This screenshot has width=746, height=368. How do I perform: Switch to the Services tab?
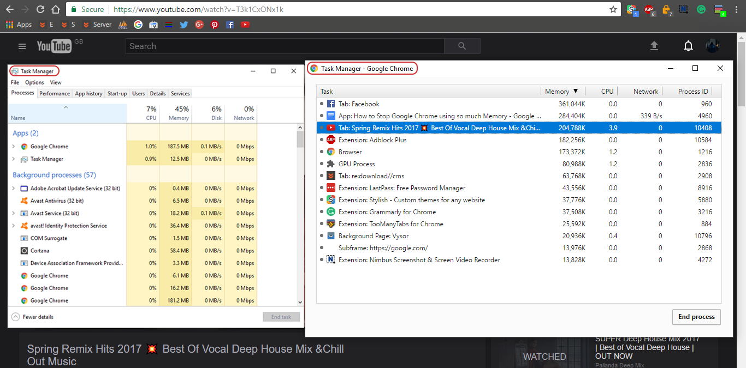point(180,93)
